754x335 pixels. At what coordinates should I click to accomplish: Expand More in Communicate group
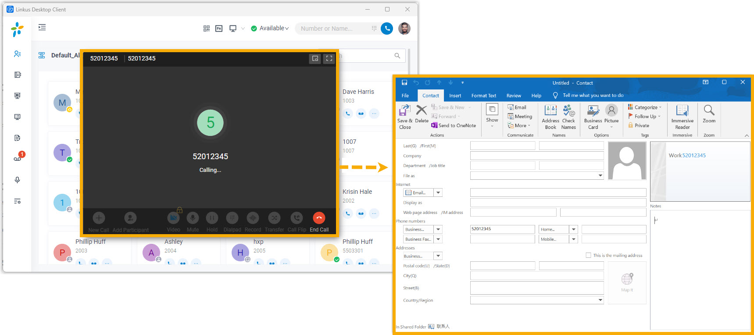click(519, 125)
